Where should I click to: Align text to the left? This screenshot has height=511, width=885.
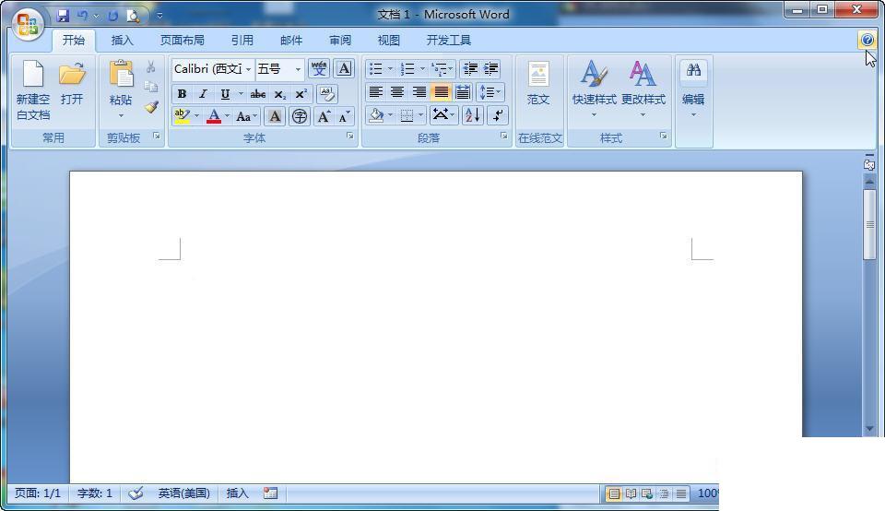click(x=375, y=92)
